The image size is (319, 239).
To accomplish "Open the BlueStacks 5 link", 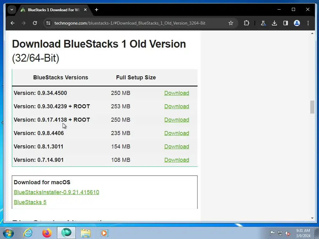I will (30, 202).
